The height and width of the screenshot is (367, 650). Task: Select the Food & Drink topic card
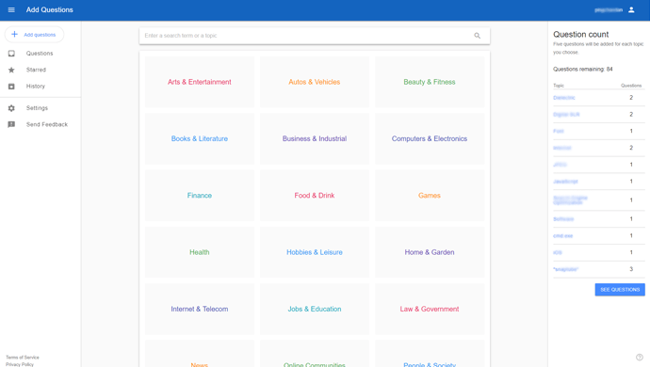[315, 196]
